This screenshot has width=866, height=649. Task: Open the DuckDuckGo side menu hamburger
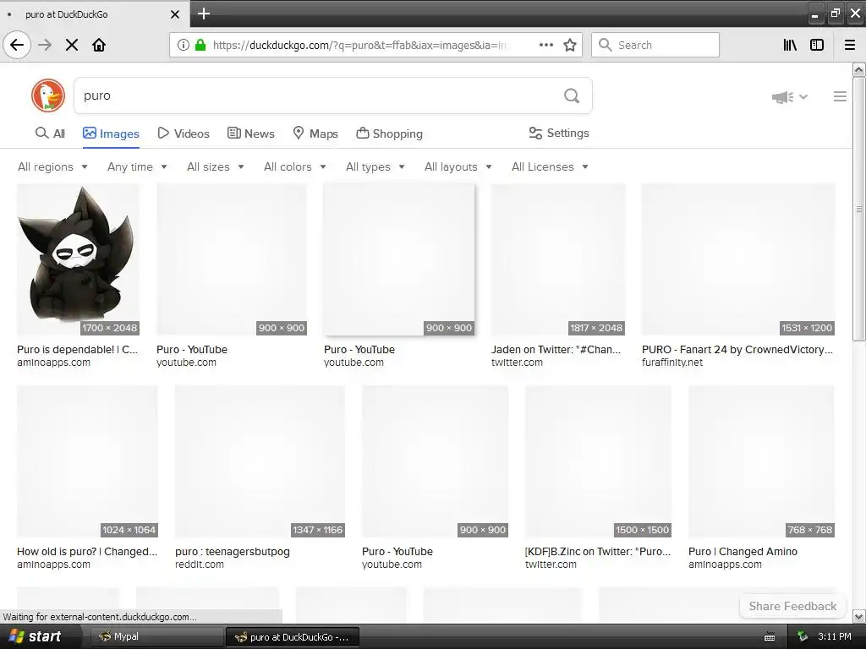click(840, 96)
